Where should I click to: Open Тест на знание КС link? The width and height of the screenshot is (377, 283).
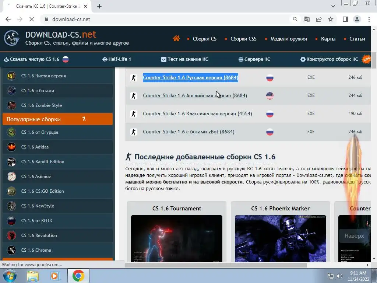pos(185,59)
